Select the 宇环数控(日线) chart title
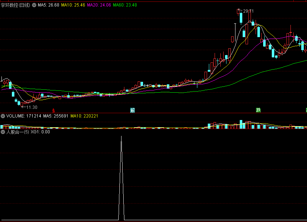Screen dimensions: 307x222 (15, 5)
